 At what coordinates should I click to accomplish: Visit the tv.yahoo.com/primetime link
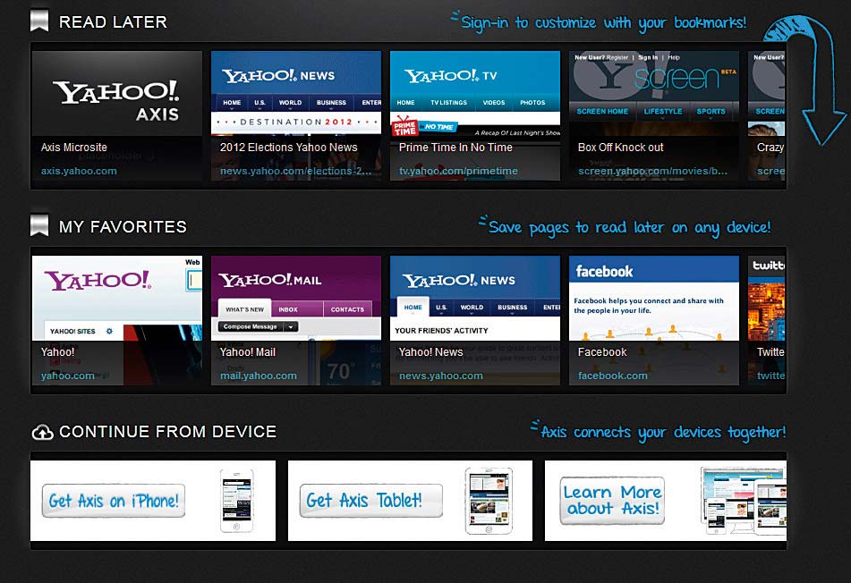point(458,171)
